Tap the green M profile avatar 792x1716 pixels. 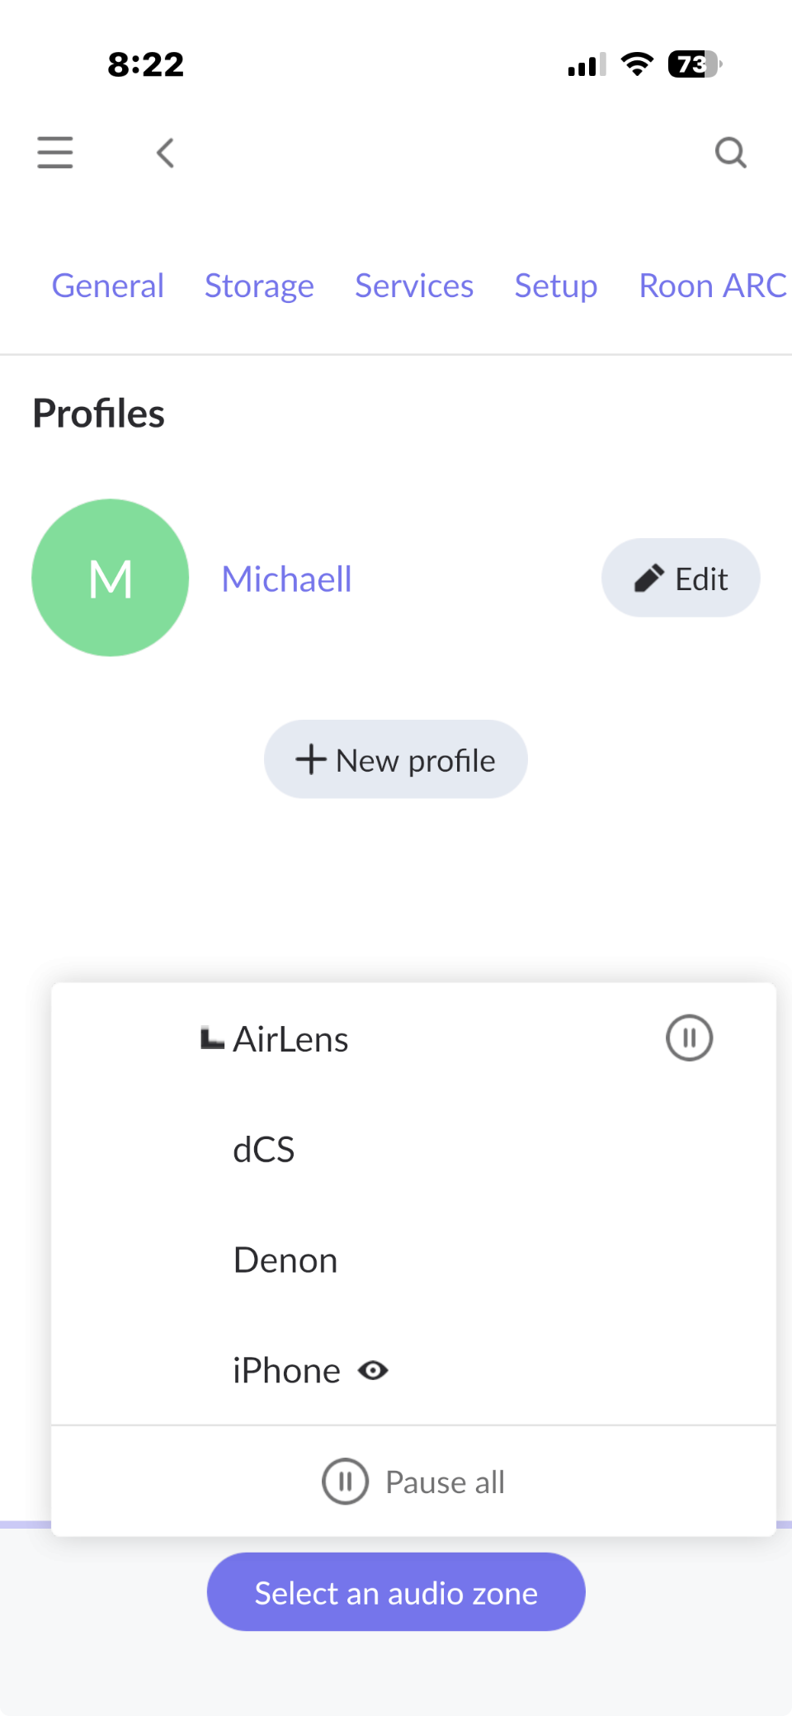[x=111, y=578]
